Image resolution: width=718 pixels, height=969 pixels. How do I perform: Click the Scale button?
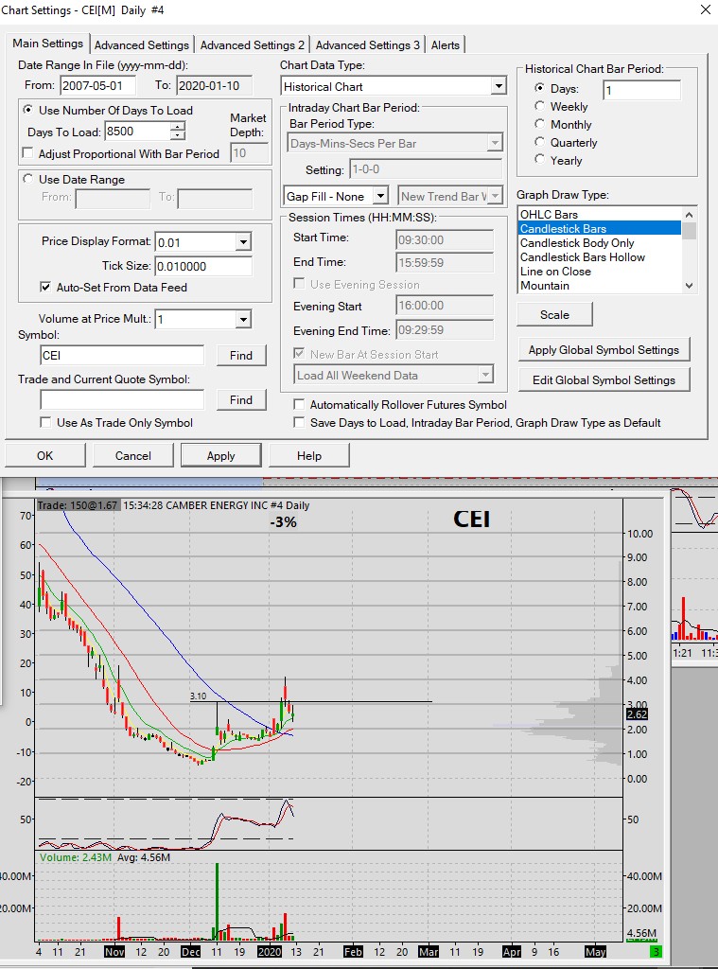tap(554, 314)
